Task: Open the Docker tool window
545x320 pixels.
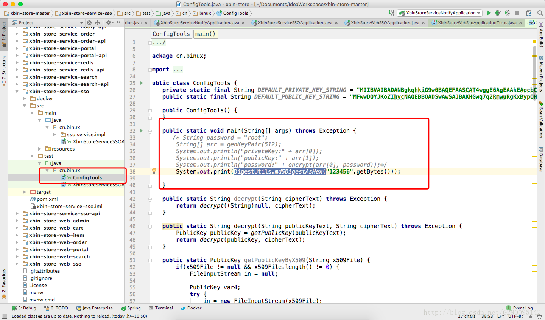Action: pyautogui.click(x=191, y=308)
